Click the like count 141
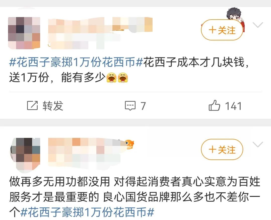This screenshot has width=271, height=220. (233, 106)
